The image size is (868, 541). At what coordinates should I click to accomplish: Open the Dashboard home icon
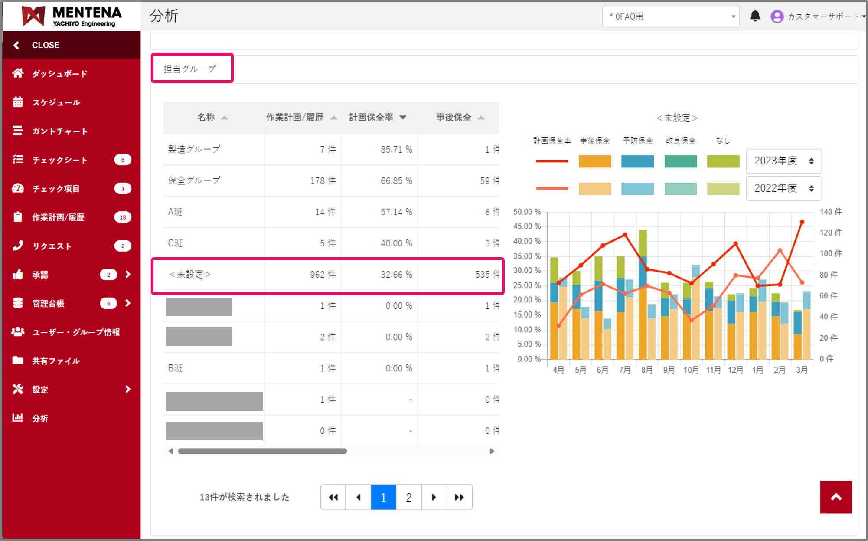pyautogui.click(x=18, y=73)
